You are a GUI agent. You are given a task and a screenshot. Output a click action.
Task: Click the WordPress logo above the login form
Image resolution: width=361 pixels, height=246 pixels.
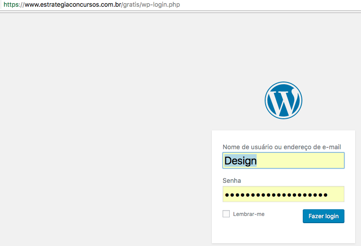tap(284, 100)
